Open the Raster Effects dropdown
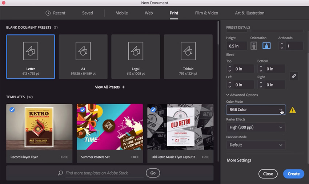309x184 pixels. coord(256,127)
